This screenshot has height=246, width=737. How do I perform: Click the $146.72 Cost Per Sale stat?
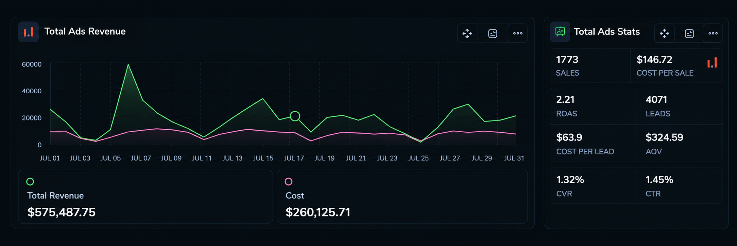pyautogui.click(x=676, y=65)
